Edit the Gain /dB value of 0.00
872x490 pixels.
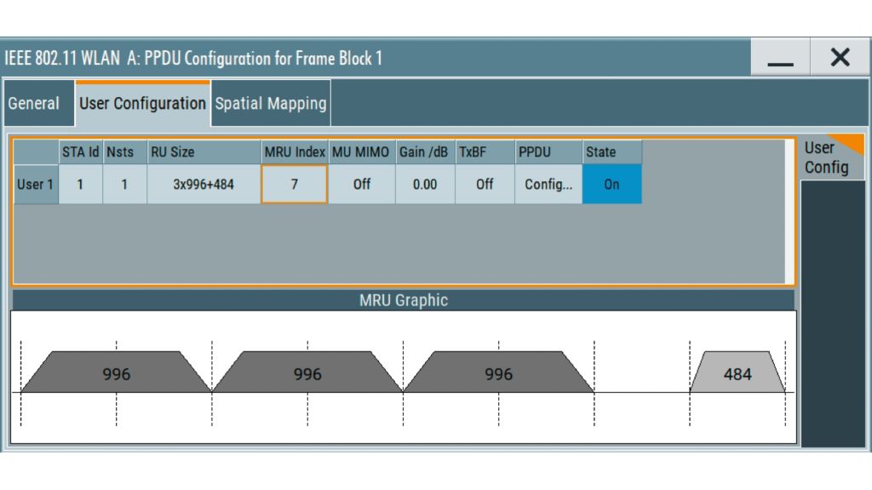point(424,184)
